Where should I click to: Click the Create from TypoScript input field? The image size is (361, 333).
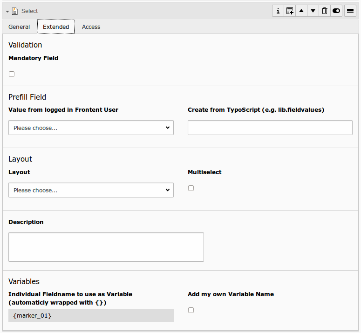tap(270, 128)
